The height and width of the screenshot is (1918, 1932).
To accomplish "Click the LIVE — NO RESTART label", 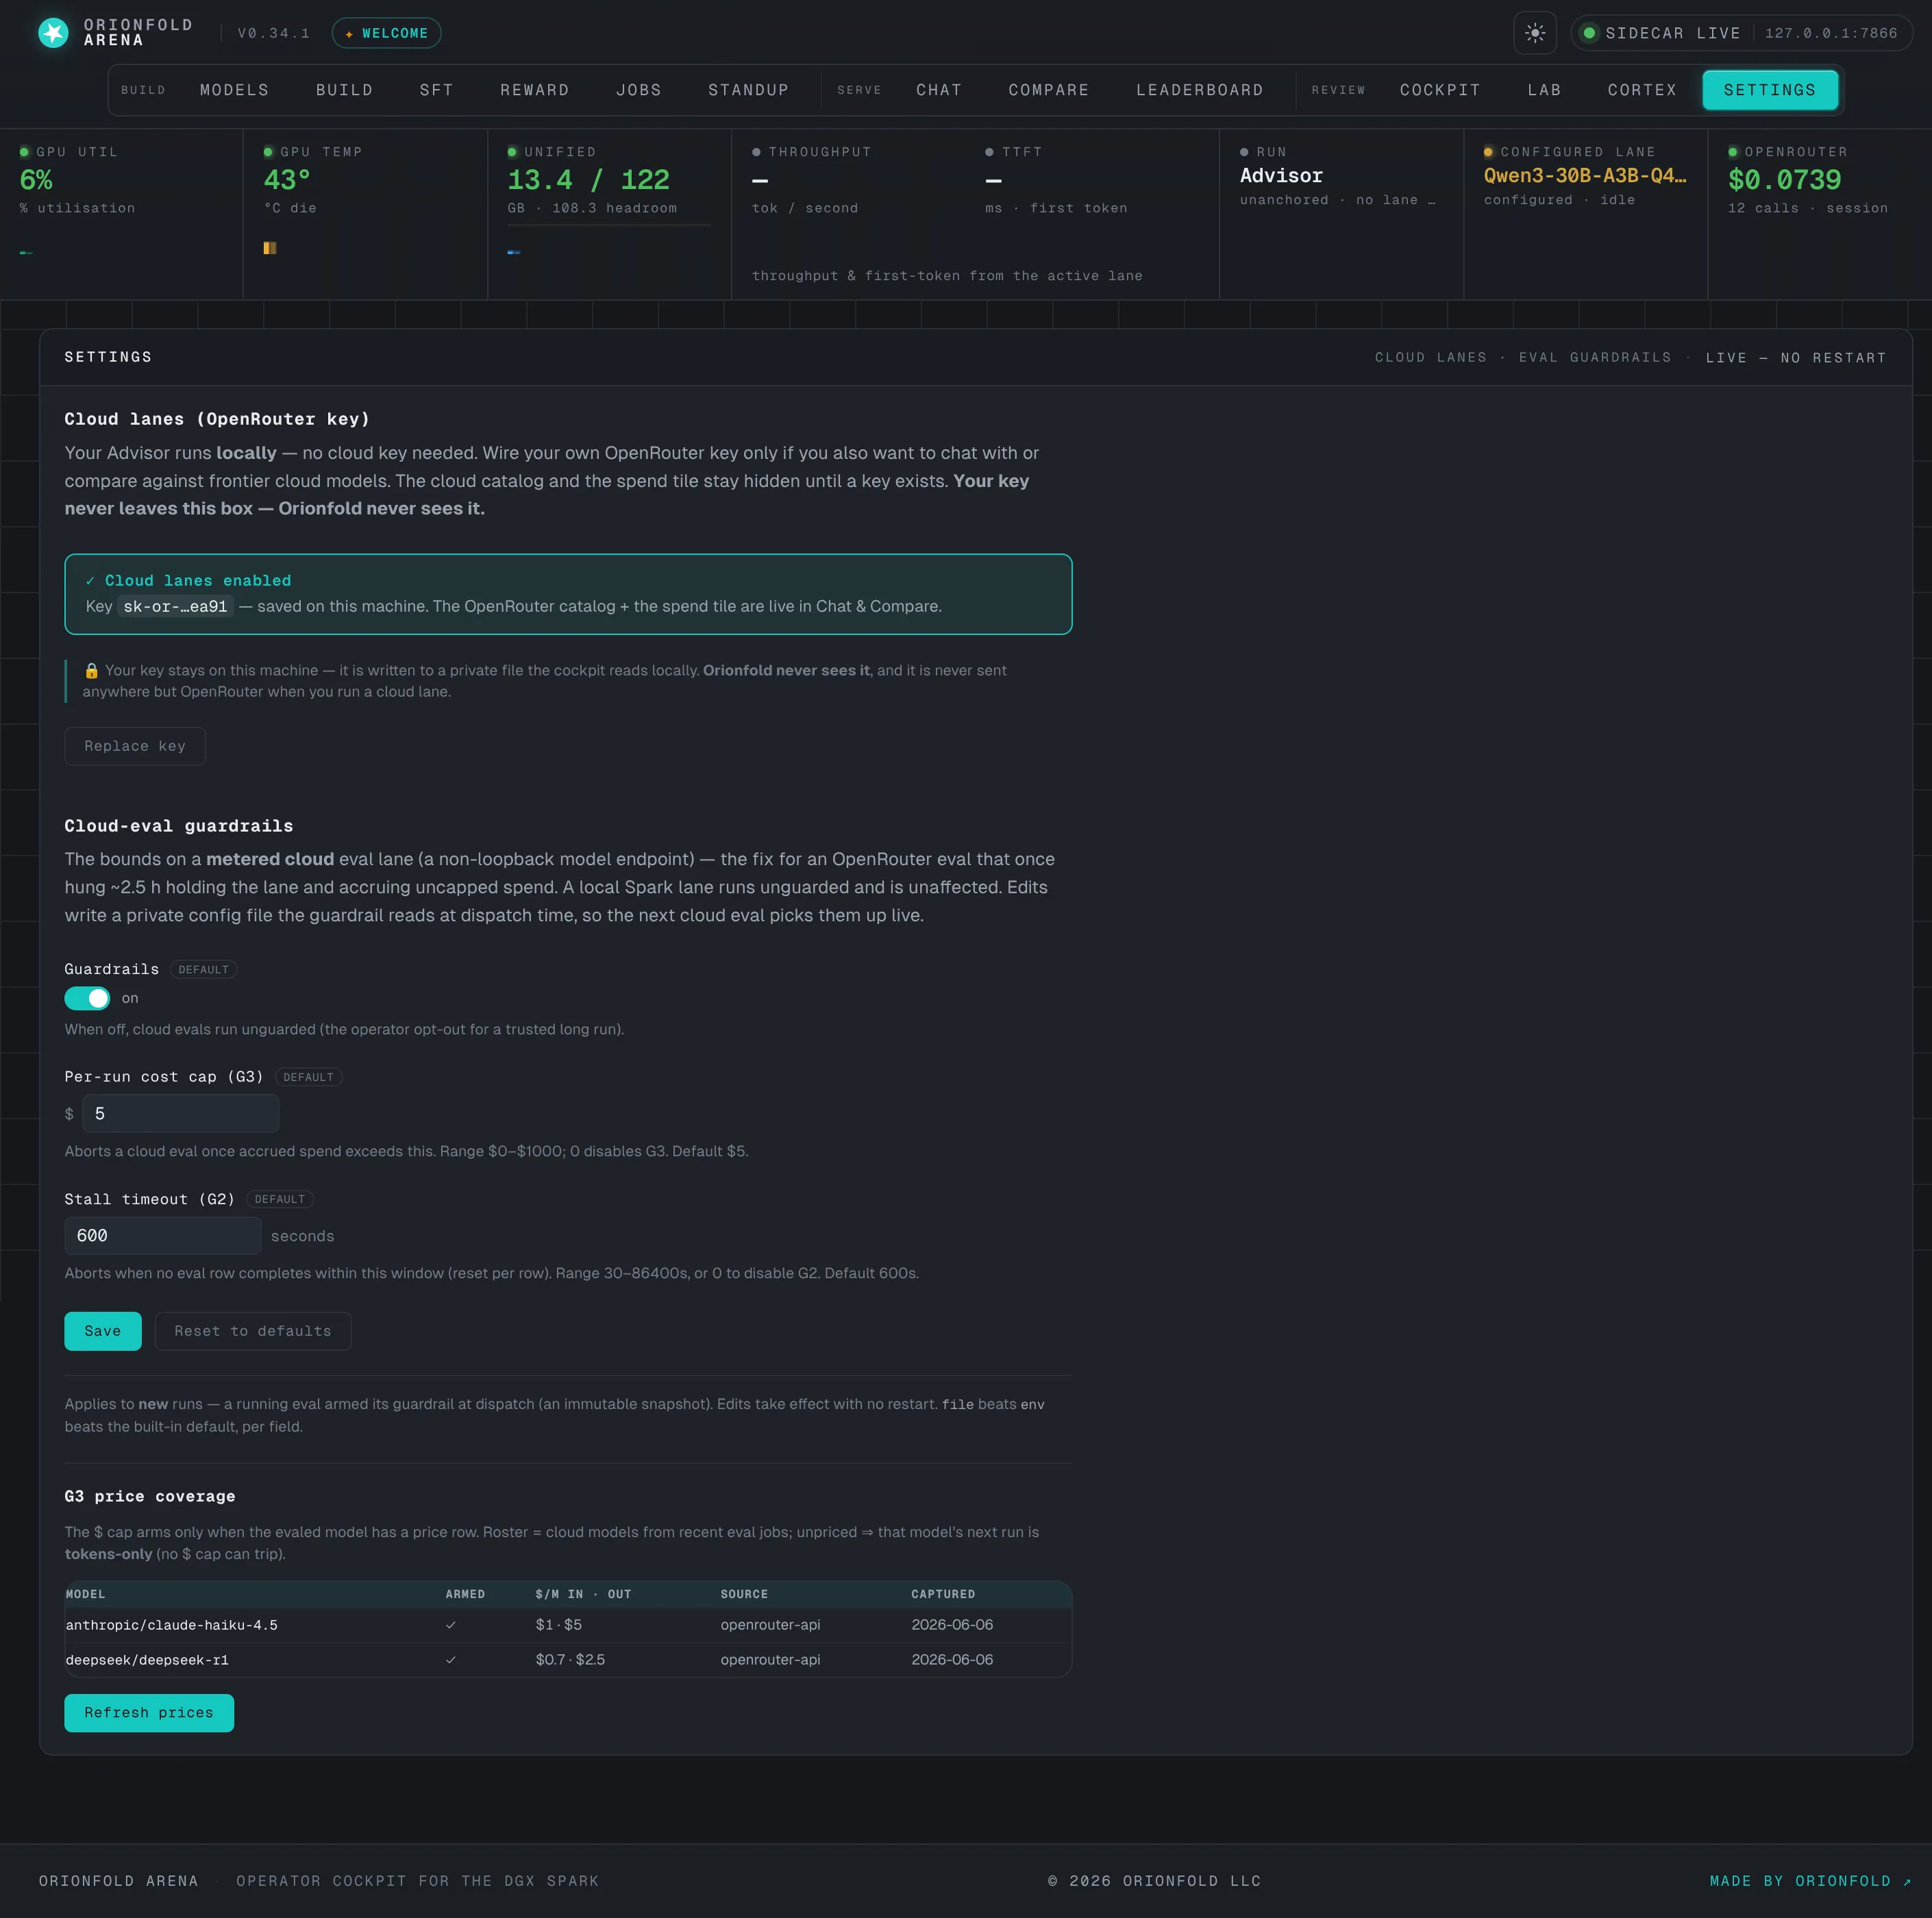I will 1796,357.
